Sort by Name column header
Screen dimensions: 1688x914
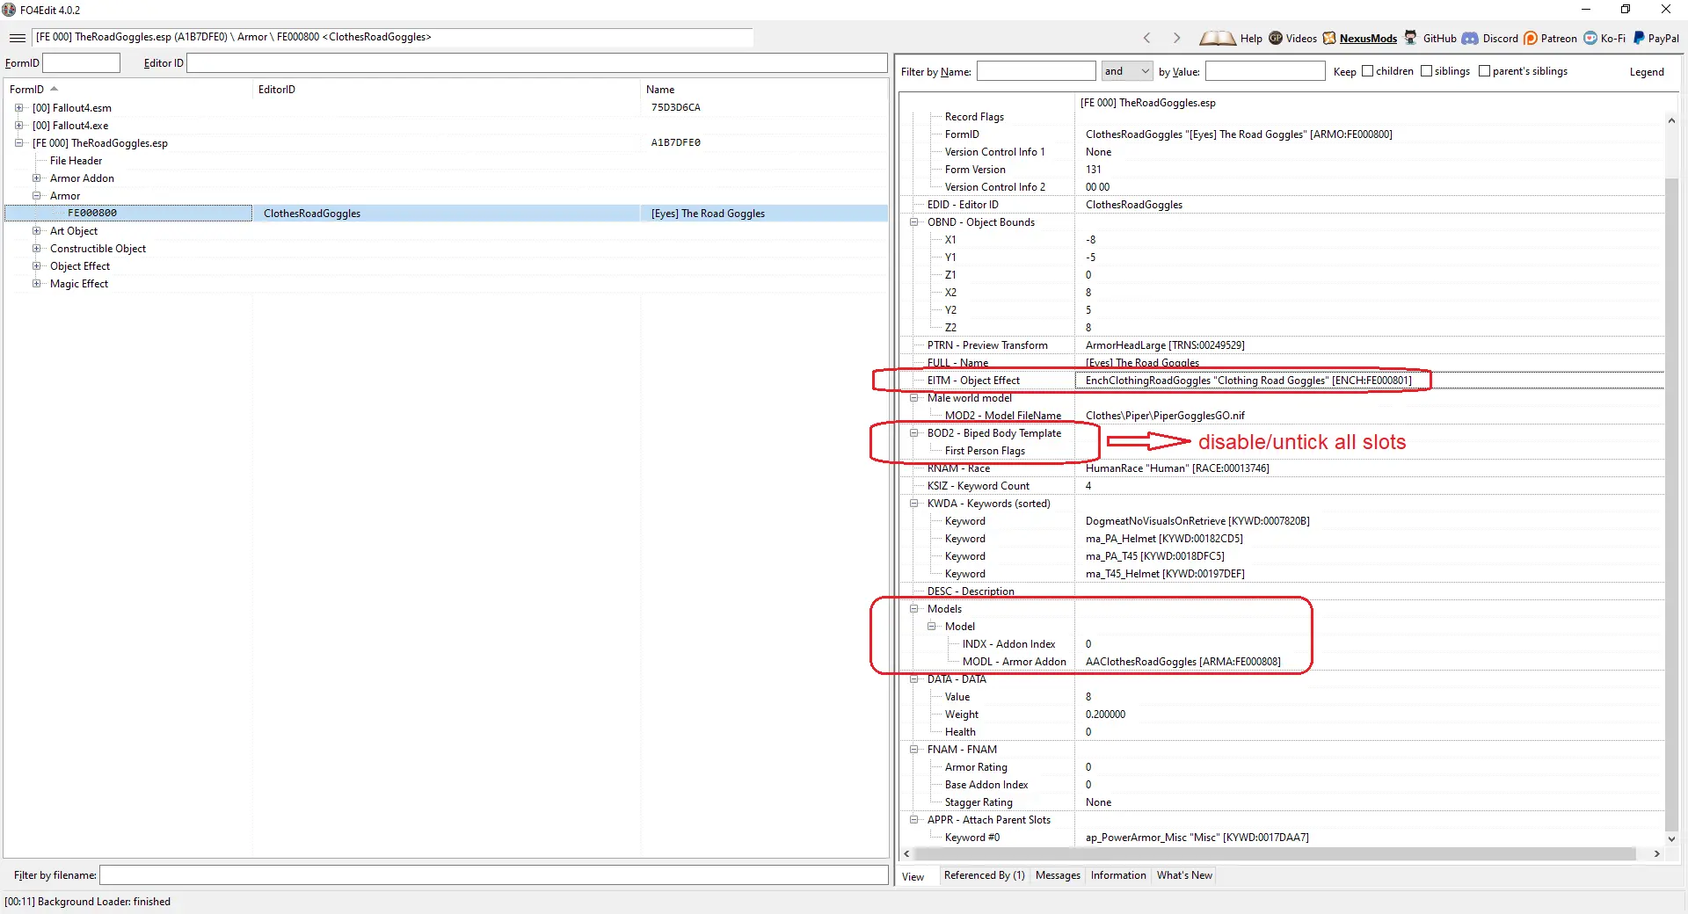click(764, 90)
